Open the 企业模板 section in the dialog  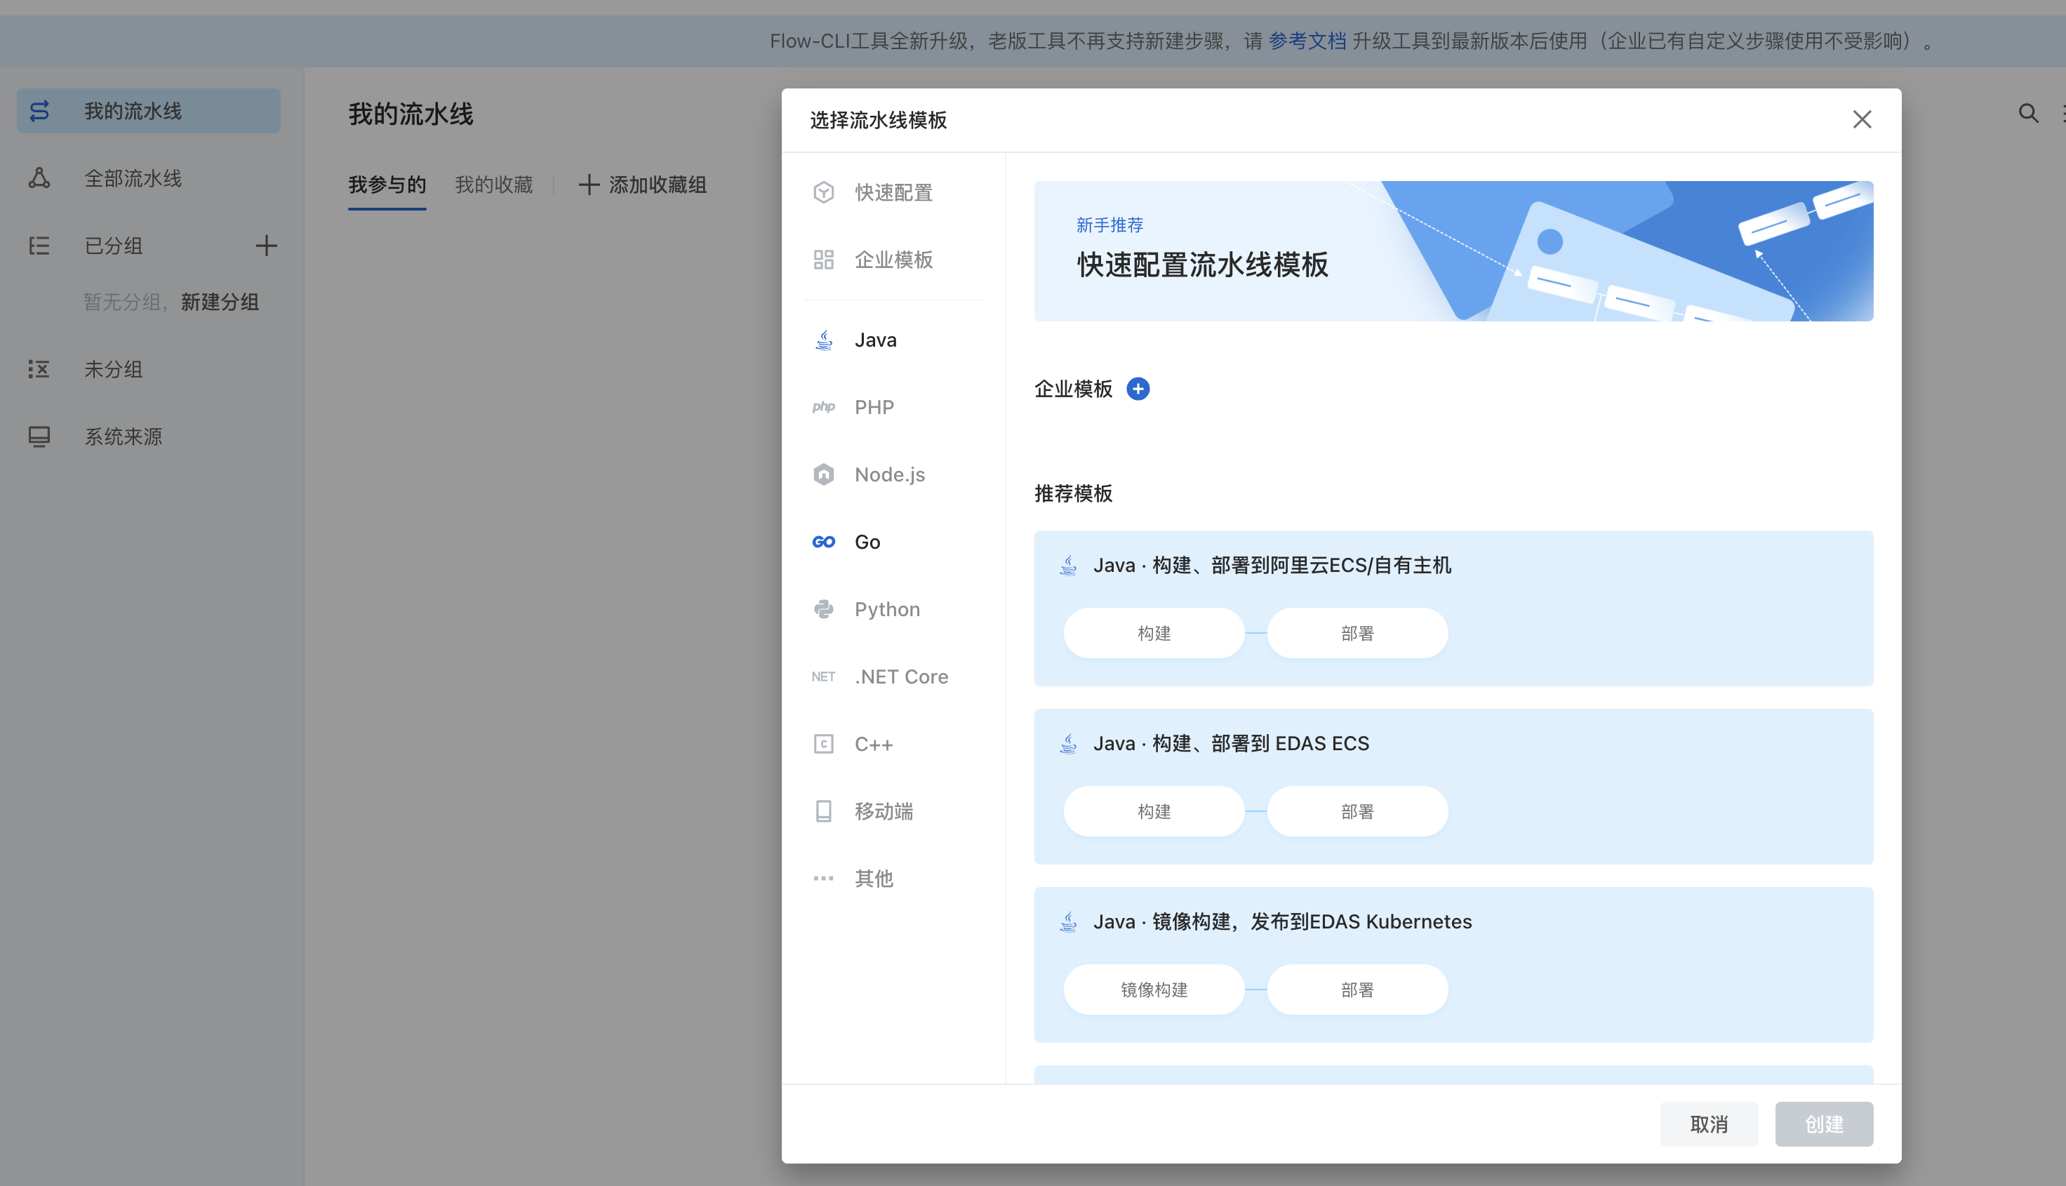[x=893, y=259]
